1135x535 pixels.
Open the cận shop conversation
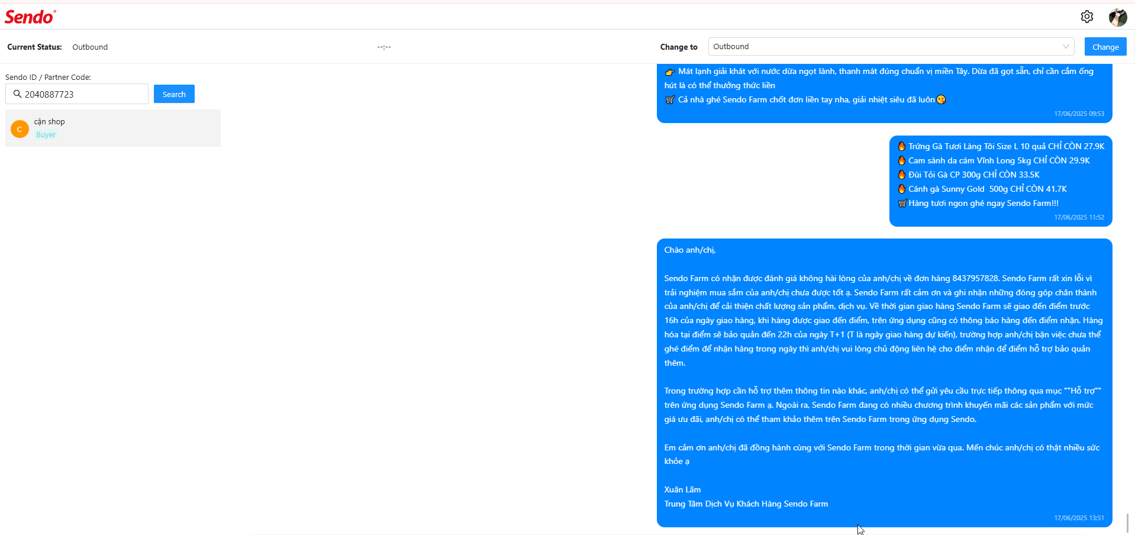coord(113,128)
